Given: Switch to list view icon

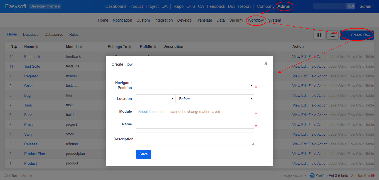Looking at the screenshot, I should pyautogui.click(x=333, y=35).
